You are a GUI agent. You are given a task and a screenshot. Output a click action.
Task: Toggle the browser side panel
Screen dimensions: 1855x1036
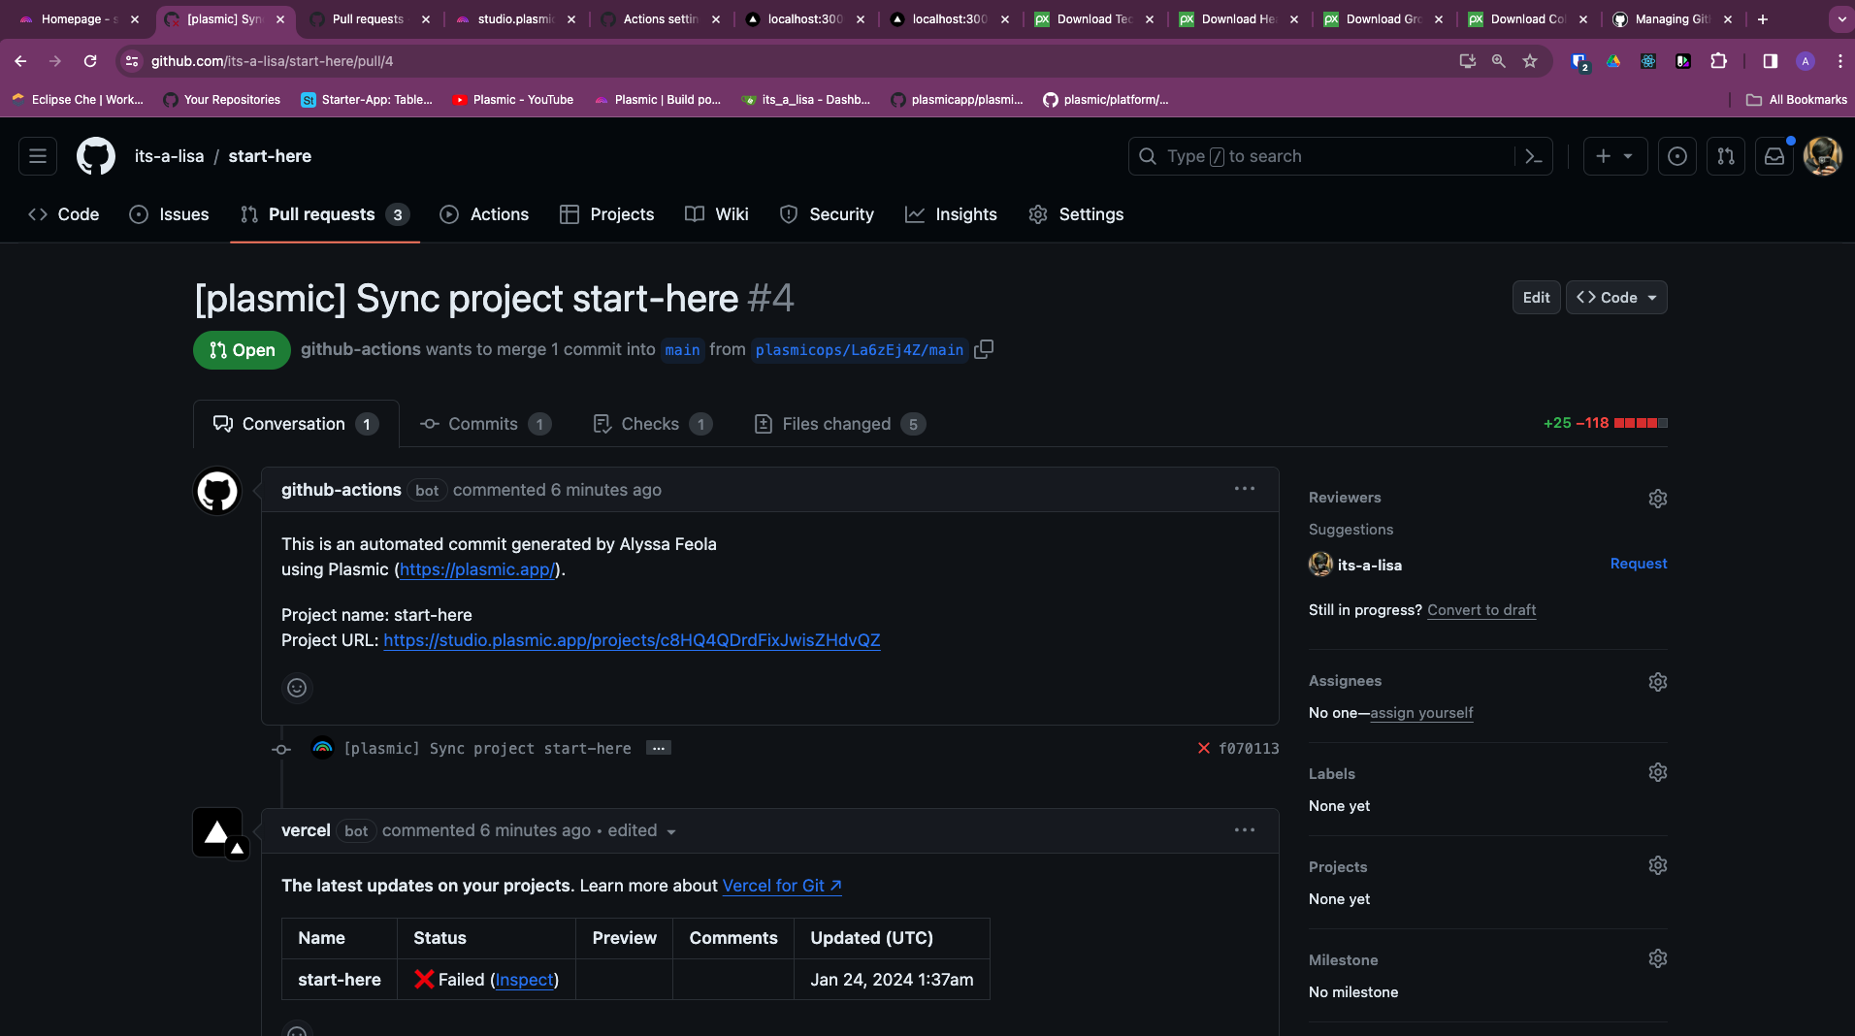click(x=1770, y=61)
